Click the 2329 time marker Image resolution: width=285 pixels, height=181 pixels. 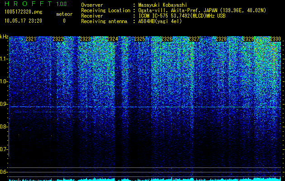(248, 39)
